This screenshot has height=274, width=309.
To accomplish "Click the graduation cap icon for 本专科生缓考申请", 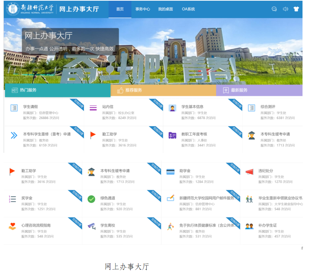I will (91, 172).
